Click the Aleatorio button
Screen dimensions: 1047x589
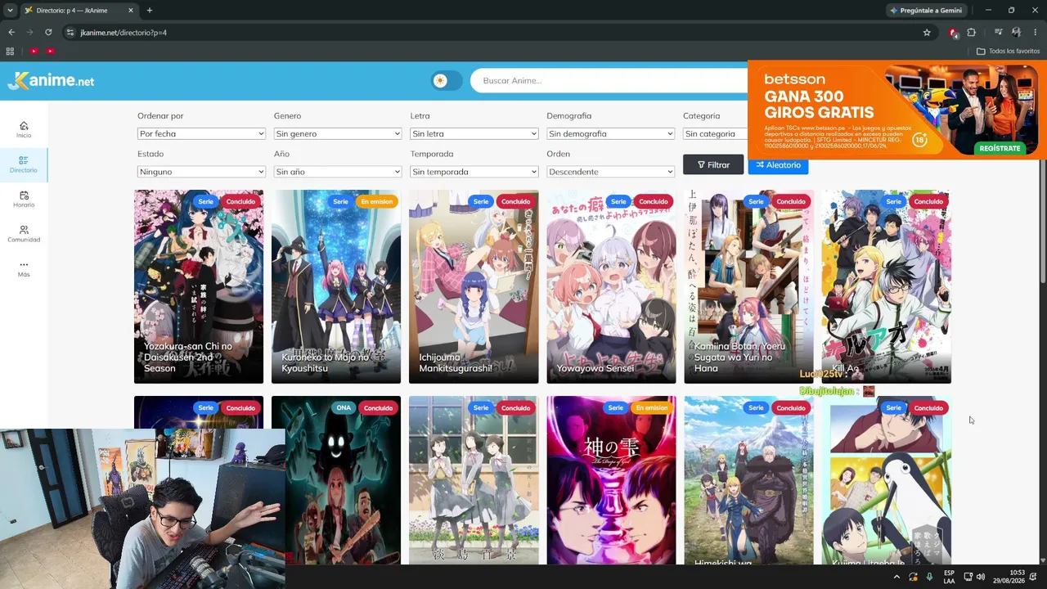[778, 164]
